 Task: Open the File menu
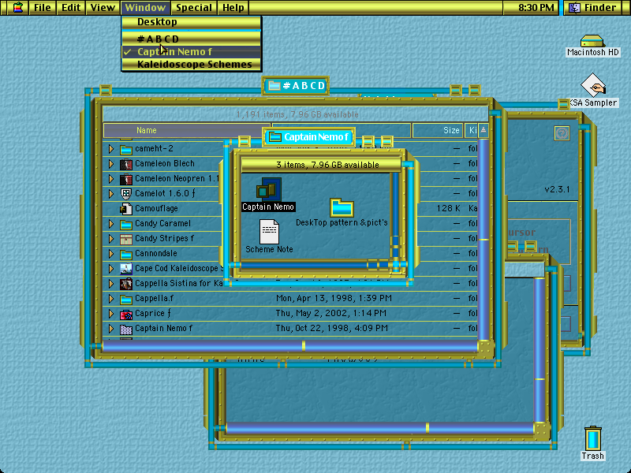pyautogui.click(x=43, y=7)
